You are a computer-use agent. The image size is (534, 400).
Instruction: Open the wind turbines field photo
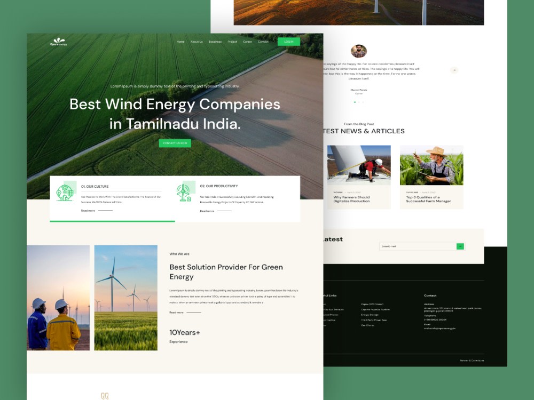126,298
